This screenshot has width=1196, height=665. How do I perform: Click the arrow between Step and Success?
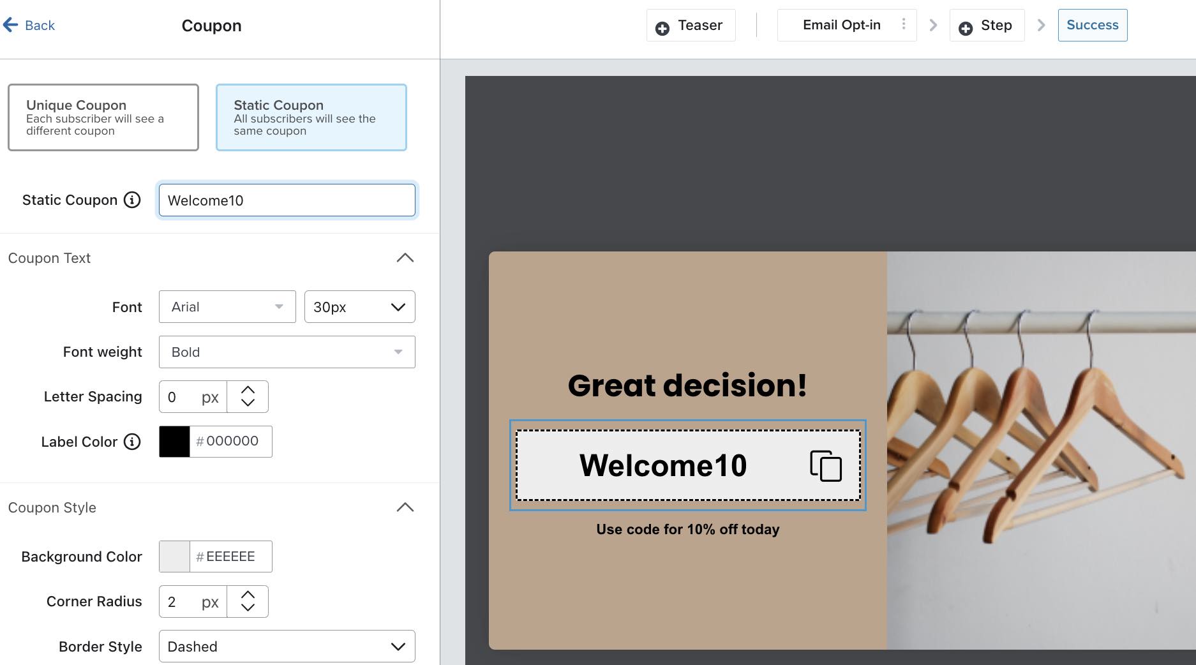pos(1042,25)
